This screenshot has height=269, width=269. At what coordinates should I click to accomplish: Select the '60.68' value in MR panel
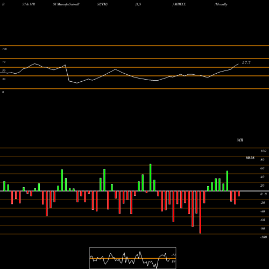tap(250, 158)
